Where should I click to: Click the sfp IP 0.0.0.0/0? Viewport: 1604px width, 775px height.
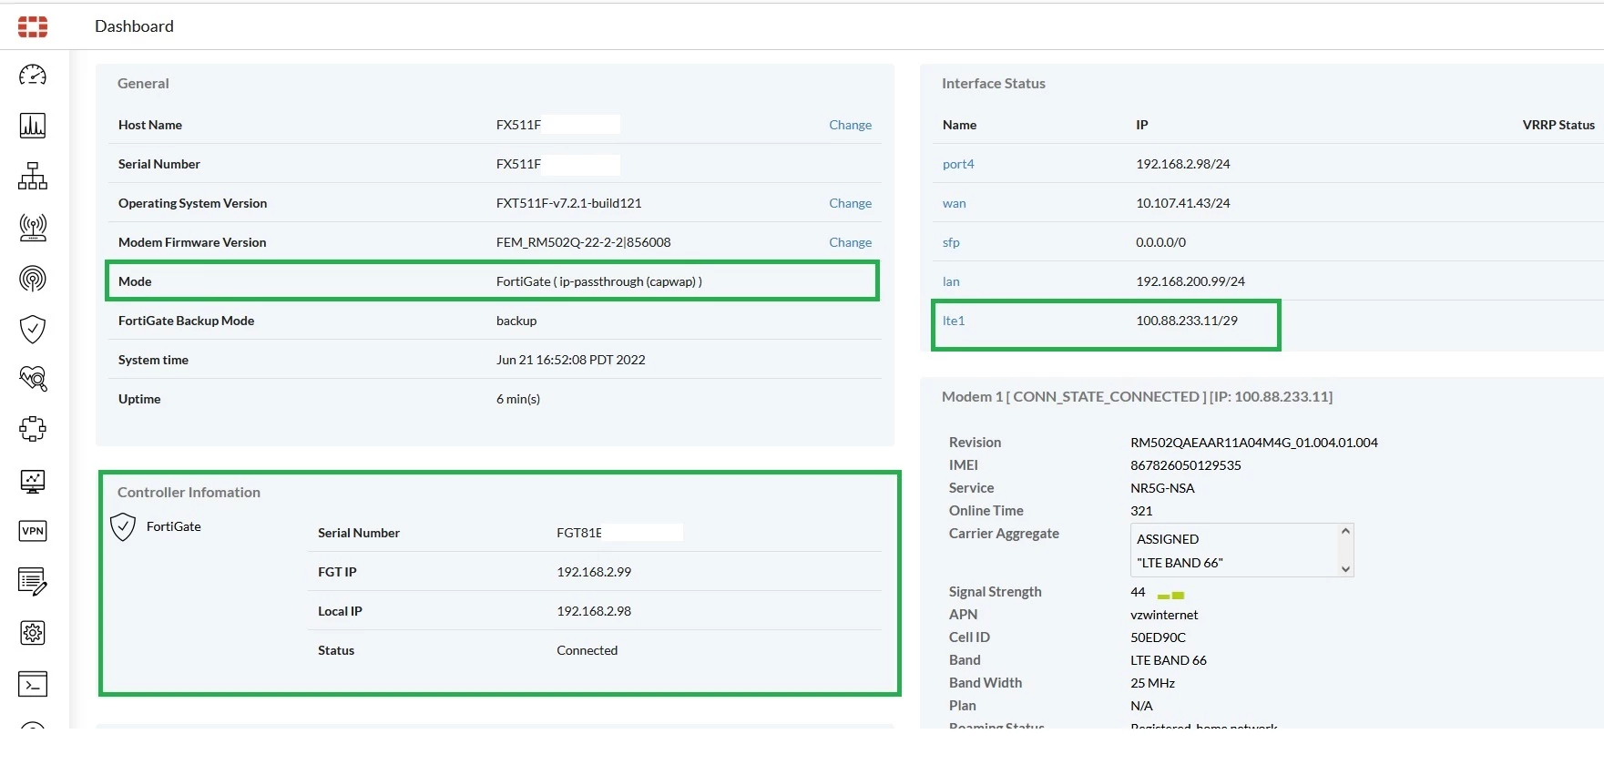[1160, 242]
